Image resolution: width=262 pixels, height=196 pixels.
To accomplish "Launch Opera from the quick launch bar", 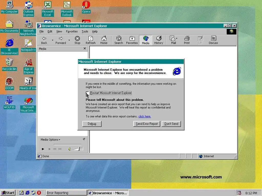I will pyautogui.click(x=39, y=193).
